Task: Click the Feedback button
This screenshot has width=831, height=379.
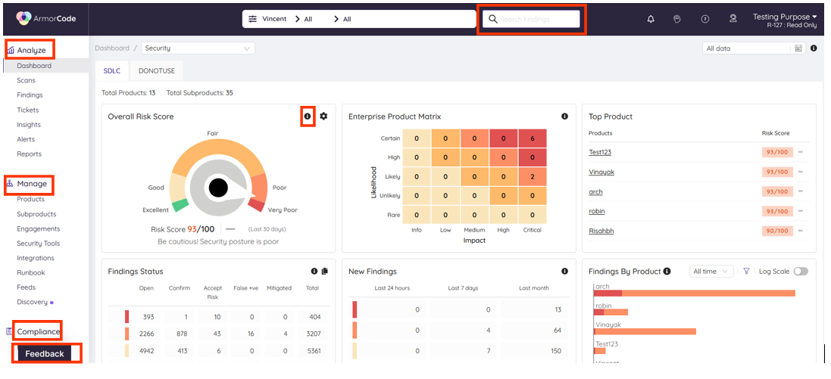Action: [45, 353]
